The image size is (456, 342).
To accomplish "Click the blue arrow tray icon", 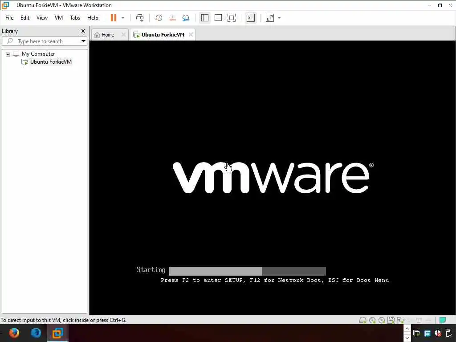I will click(427, 333).
